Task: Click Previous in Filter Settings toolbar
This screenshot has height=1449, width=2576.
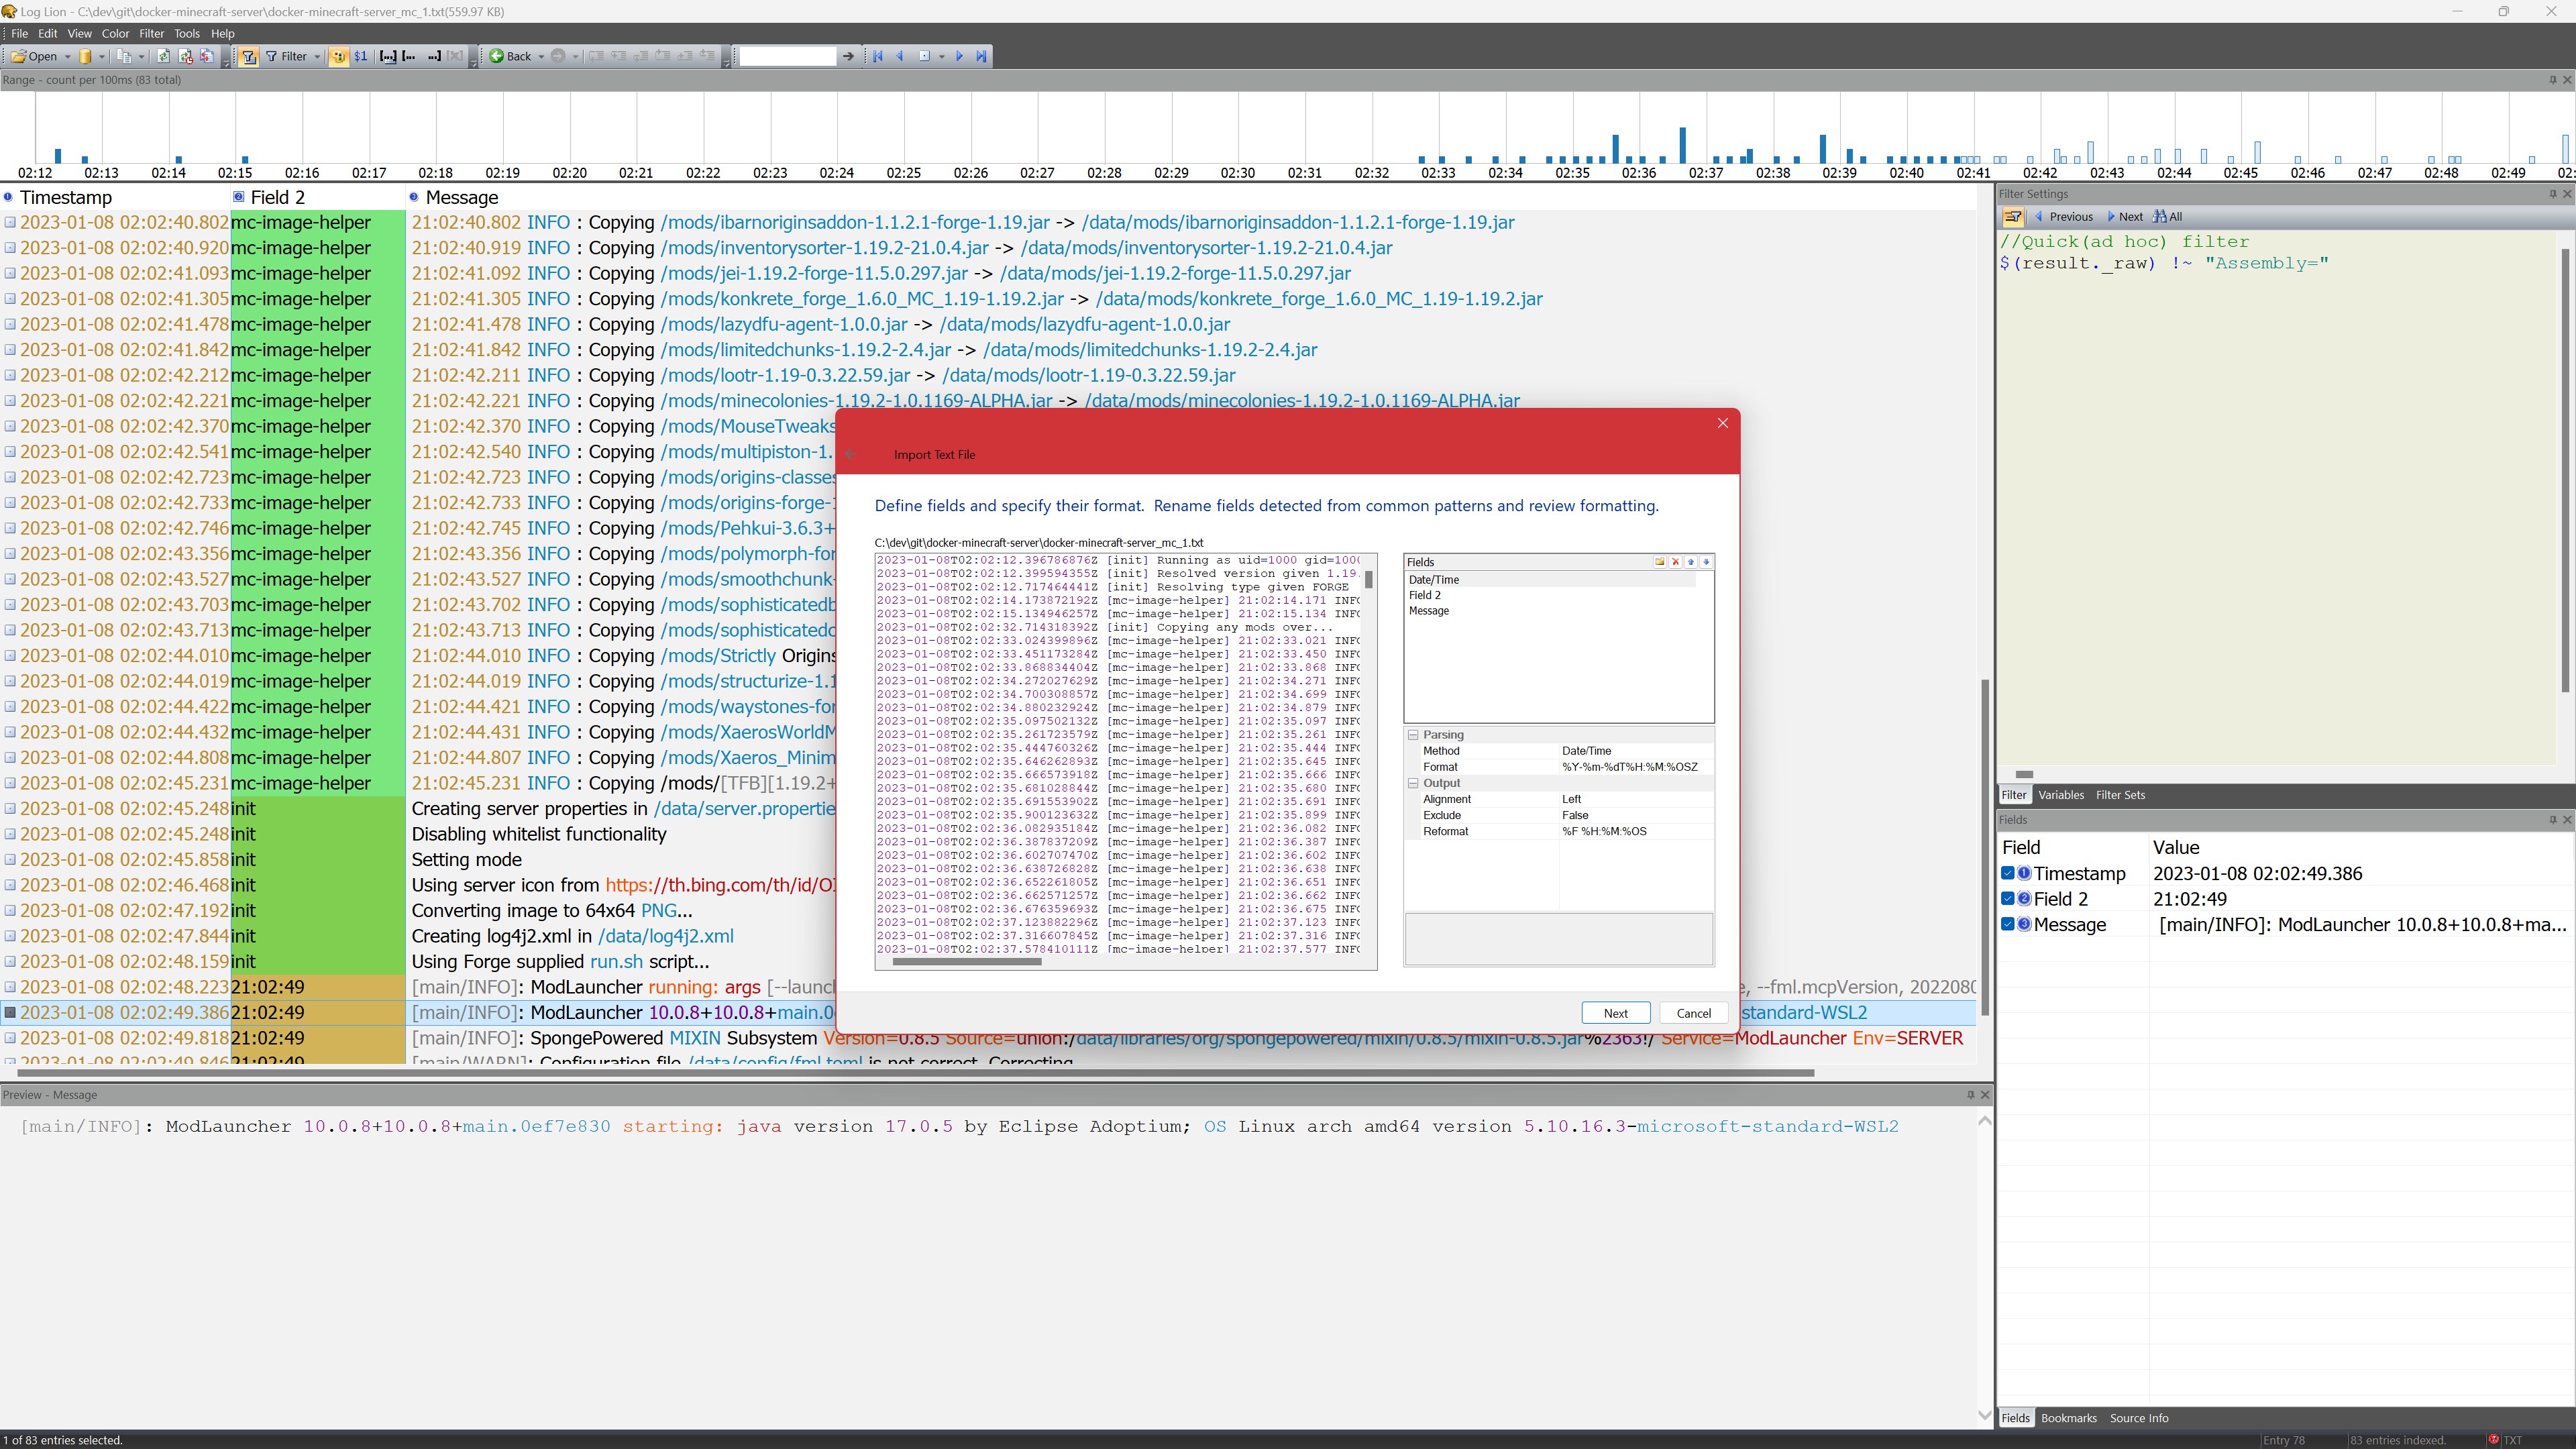Action: coord(2063,217)
